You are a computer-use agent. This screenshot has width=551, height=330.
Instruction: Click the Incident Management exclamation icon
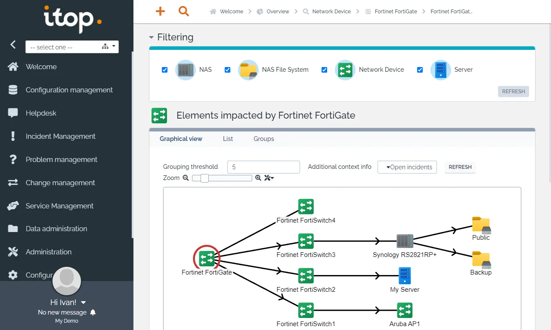tap(13, 136)
